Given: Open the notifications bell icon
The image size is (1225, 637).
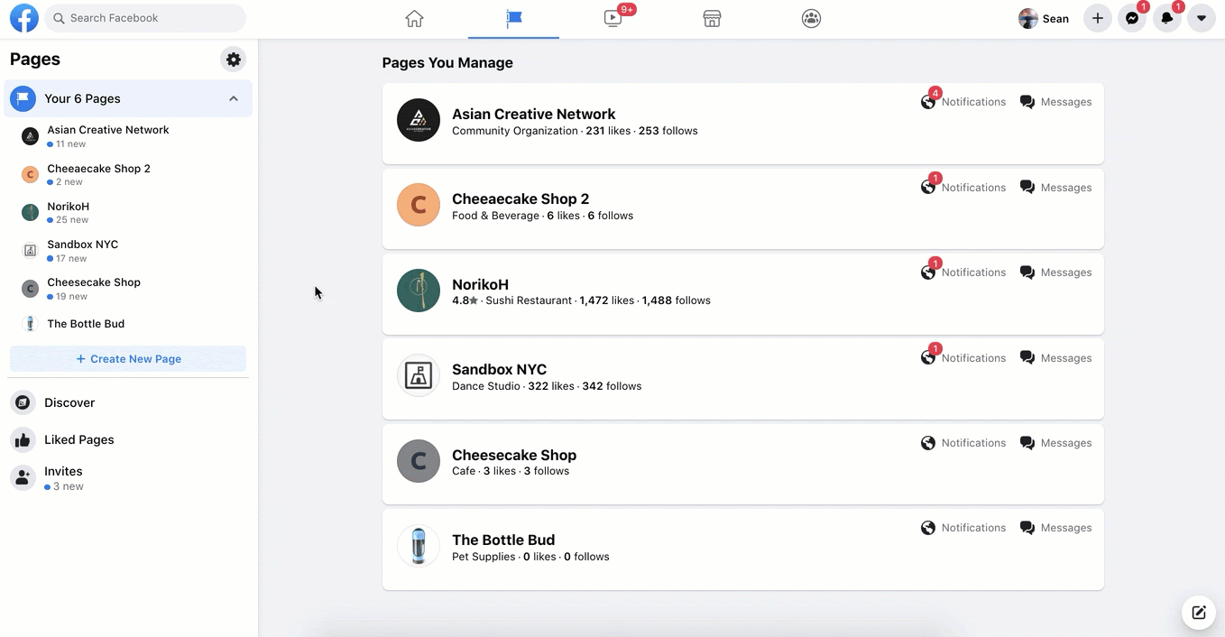Looking at the screenshot, I should [1167, 18].
